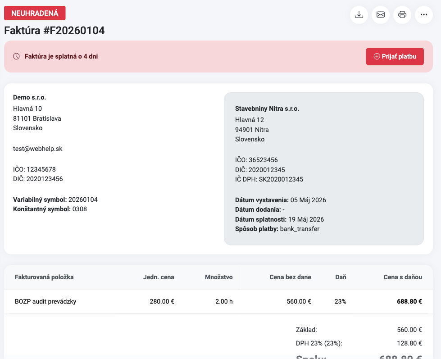
Task: Select the Stavebniny Nitra s.r.o. customer name
Action: (x=267, y=109)
